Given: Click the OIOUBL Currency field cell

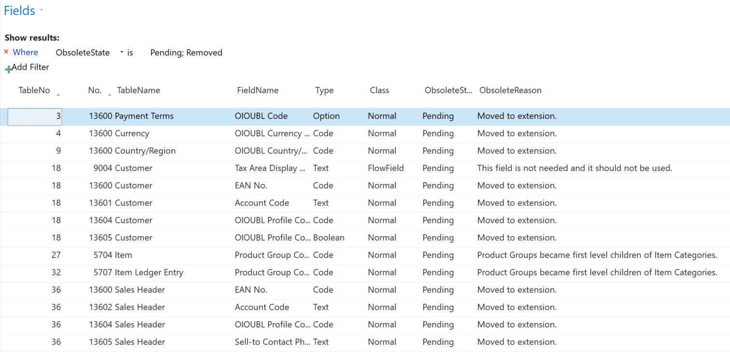Looking at the screenshot, I should tap(272, 133).
